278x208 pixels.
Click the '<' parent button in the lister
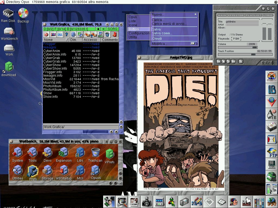tap(103, 29)
